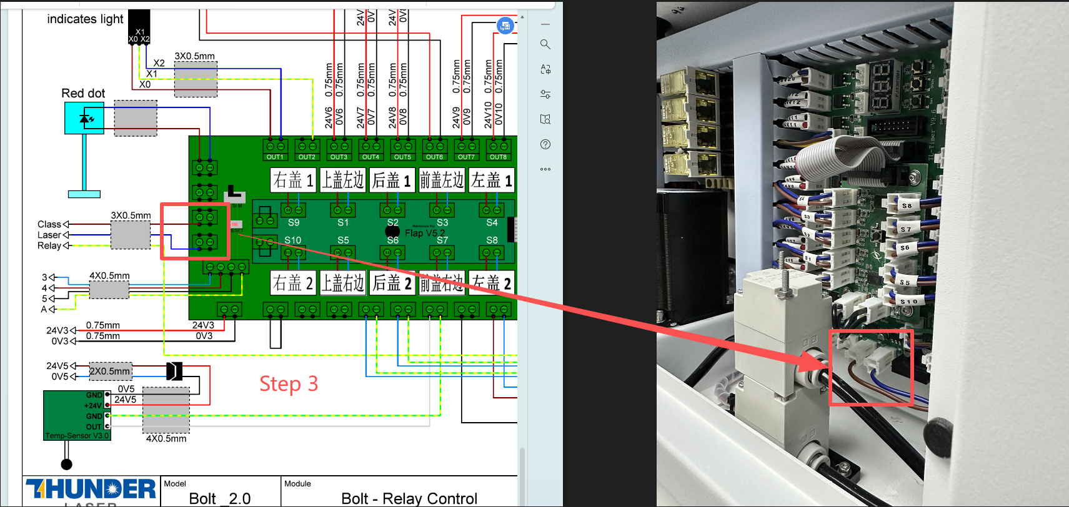This screenshot has width=1069, height=507.
Task: Click the S9 connector label on diagram
Action: pos(294,222)
